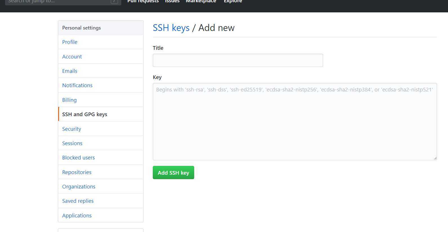The height and width of the screenshot is (232, 448).
Task: Open the Profile settings page
Action: click(100, 42)
